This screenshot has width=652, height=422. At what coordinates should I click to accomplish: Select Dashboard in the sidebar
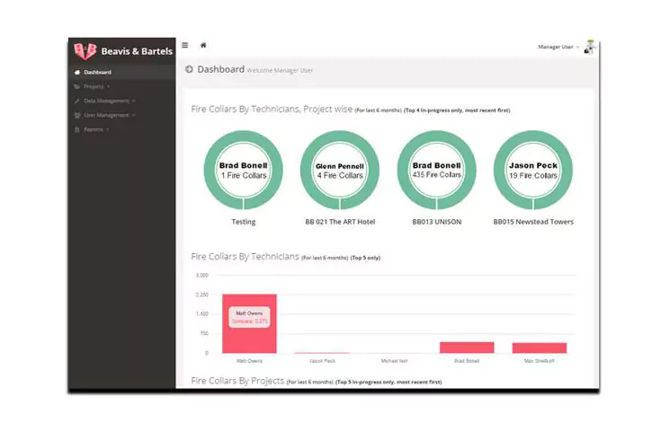pos(97,72)
